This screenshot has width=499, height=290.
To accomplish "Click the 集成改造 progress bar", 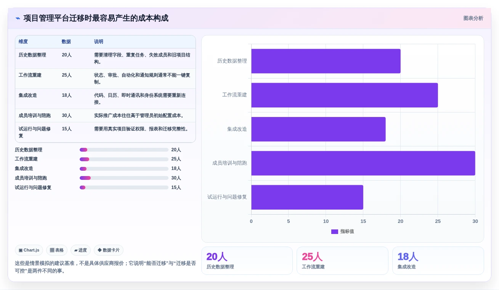I will (124, 169).
